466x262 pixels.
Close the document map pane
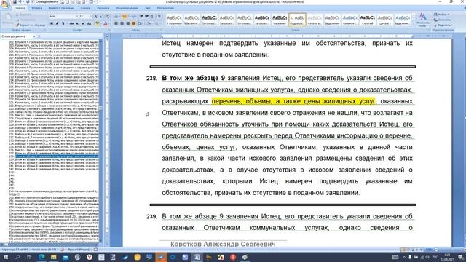coord(39,36)
